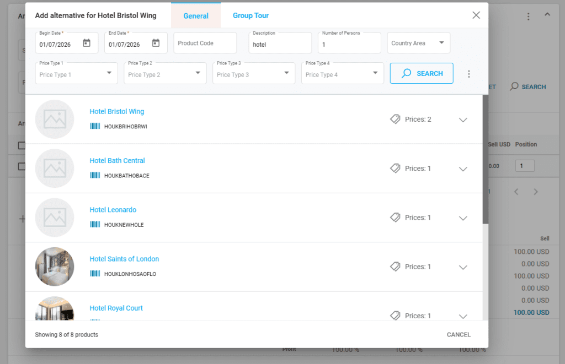Open the Country Area dropdown
The image size is (565, 364).
(418, 43)
